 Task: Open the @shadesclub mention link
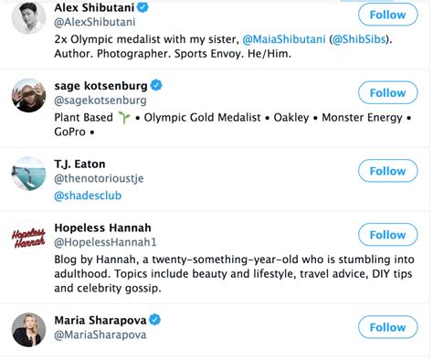click(x=88, y=196)
